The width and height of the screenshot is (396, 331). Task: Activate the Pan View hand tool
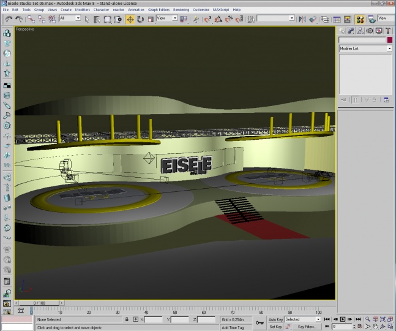click(375, 327)
